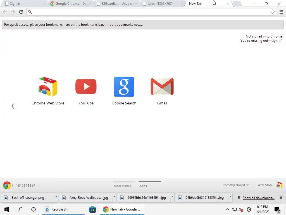Switch to the E2Guardian tab
Screen dimensions: 286x215
pos(117,3)
